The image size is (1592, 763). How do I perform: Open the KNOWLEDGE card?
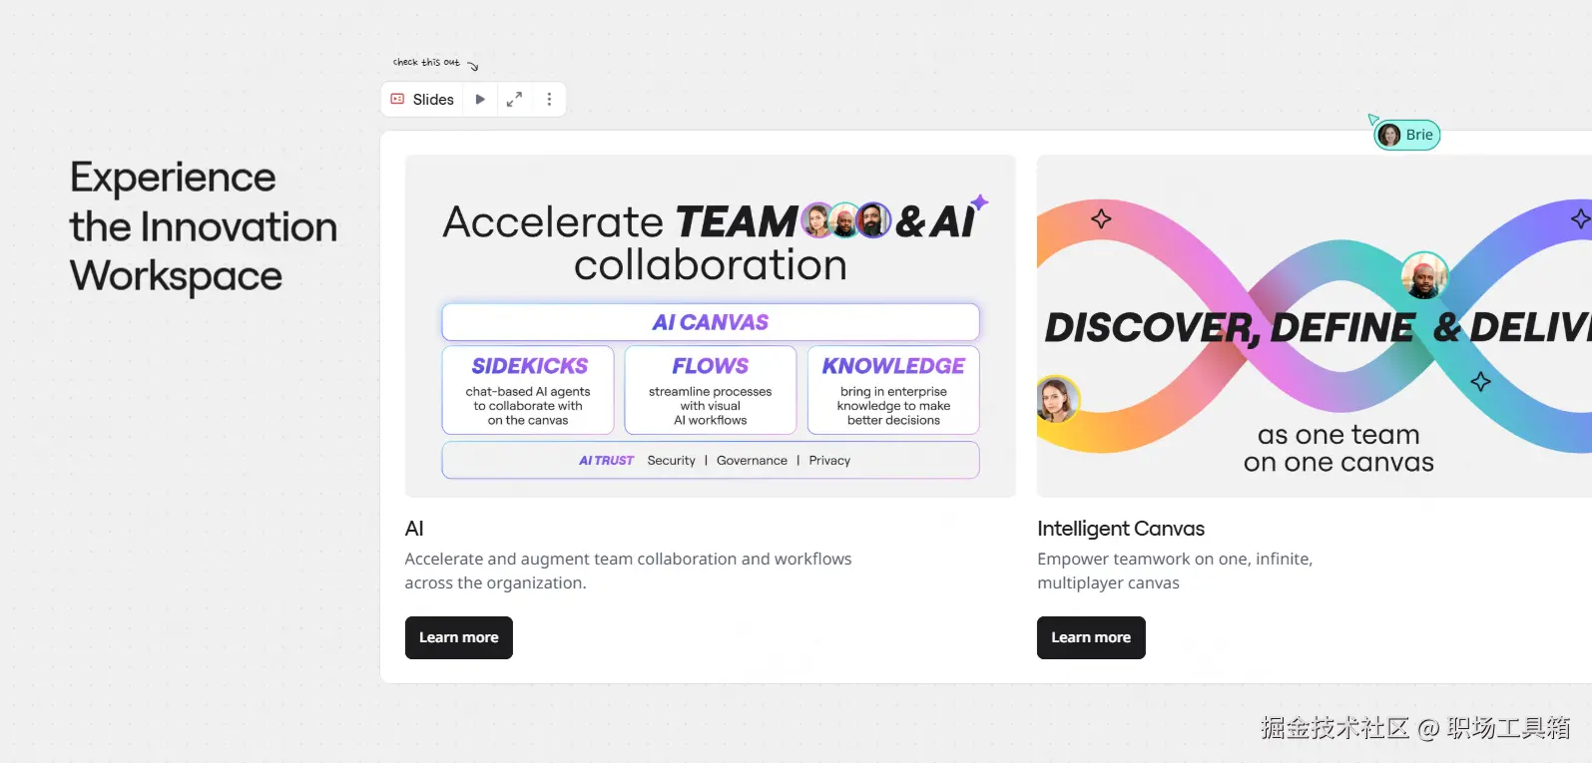[893, 390]
